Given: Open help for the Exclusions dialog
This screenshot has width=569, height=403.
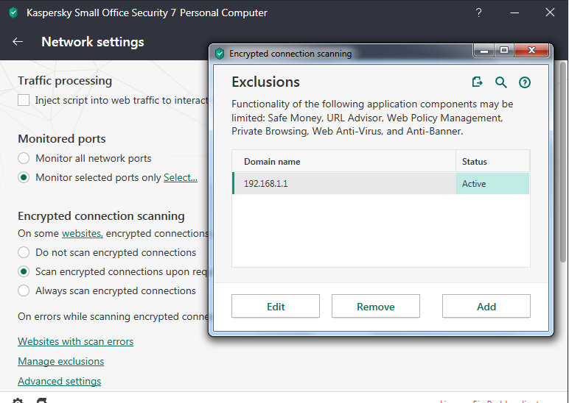Looking at the screenshot, I should [x=525, y=82].
